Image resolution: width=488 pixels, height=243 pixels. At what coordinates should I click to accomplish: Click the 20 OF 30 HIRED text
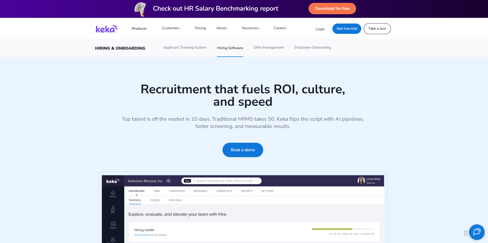pyautogui.click(x=352, y=234)
